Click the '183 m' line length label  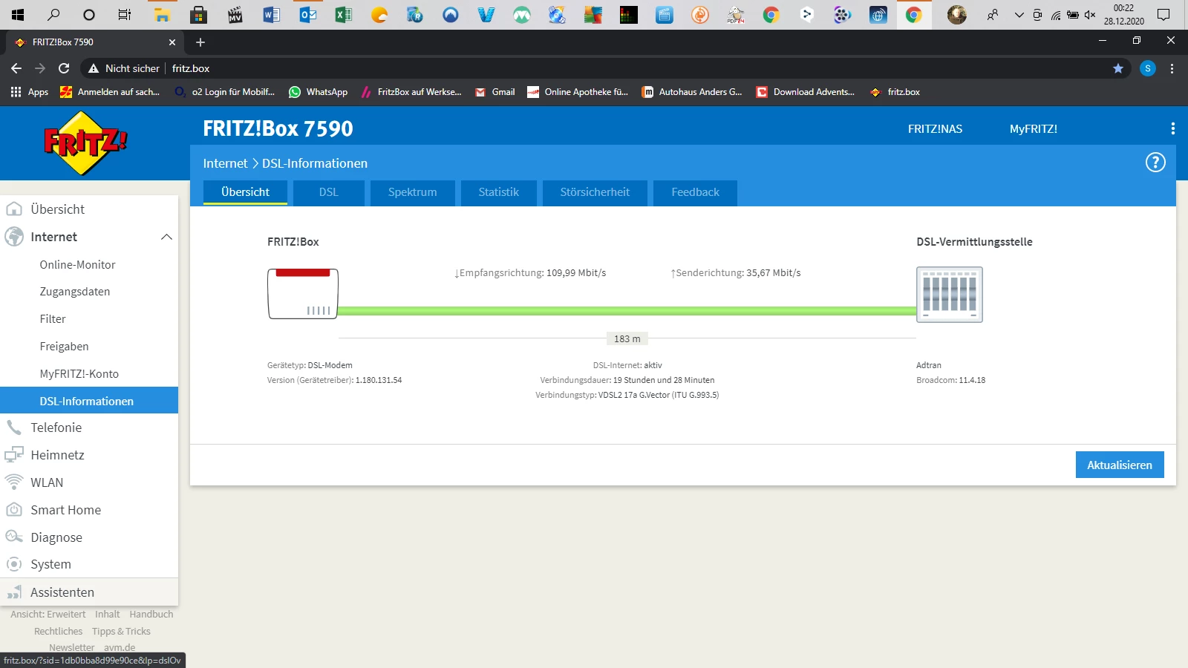[x=627, y=339]
